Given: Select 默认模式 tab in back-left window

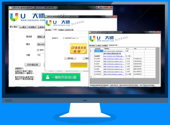Looking at the screenshot, I should tap(14, 27).
